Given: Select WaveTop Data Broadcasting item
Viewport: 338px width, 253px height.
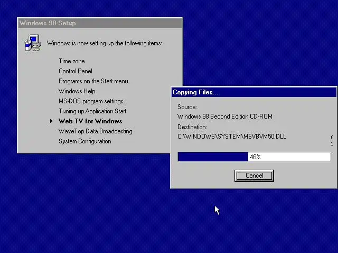Looking at the screenshot, I should [x=96, y=131].
